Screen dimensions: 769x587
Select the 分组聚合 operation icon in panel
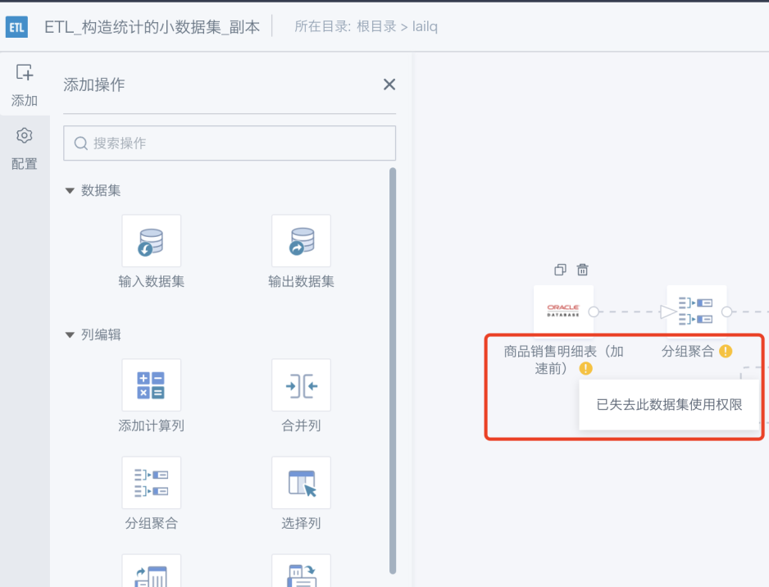click(x=151, y=483)
